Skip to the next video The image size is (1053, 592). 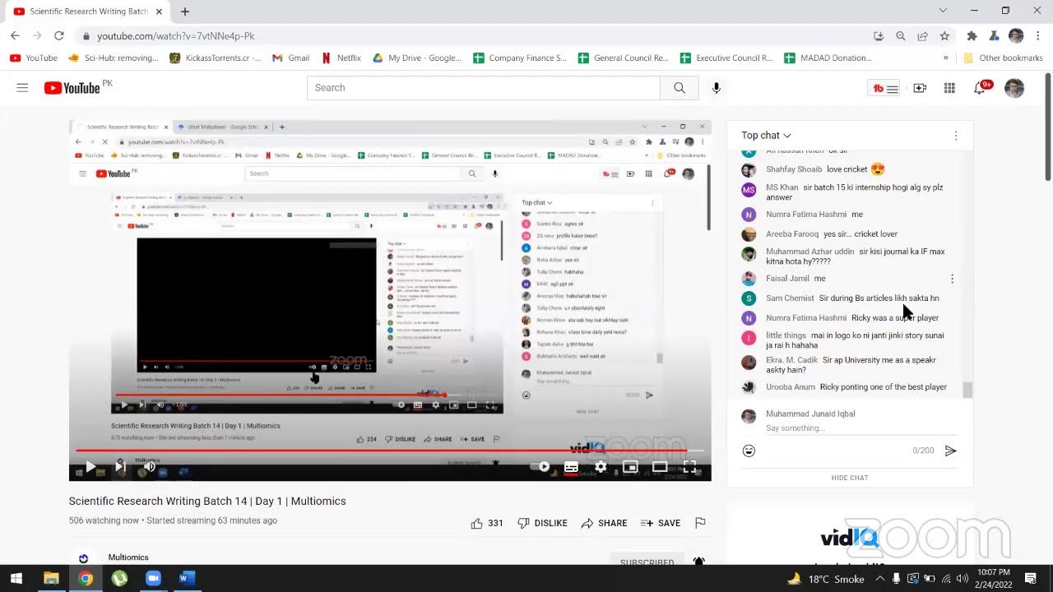coord(120,467)
